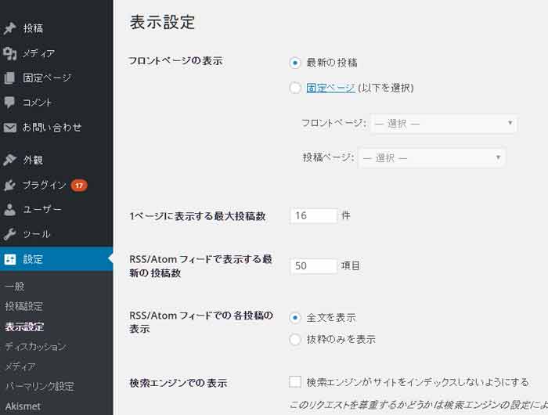Image resolution: width=548 pixels, height=415 pixels.
Task: Follow the blue 固定ページ hyperlink
Action: (330, 88)
